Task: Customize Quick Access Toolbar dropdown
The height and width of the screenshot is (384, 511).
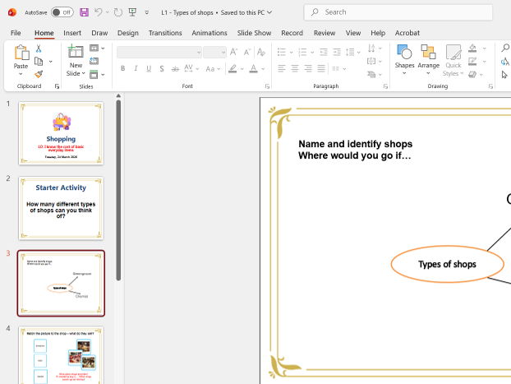Action: tap(147, 12)
